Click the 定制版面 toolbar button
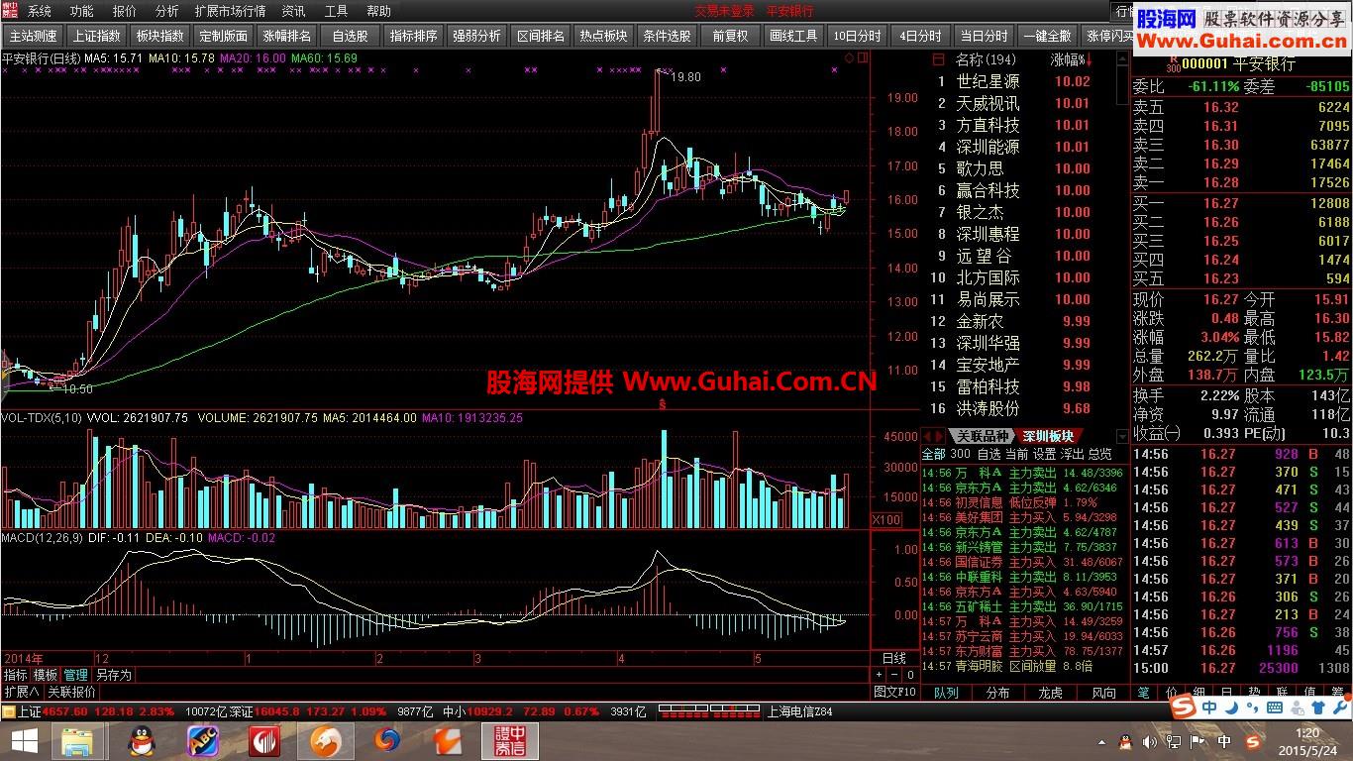Screen dimensions: 1353x761 click(224, 36)
